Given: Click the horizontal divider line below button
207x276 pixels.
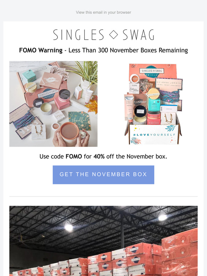Looking at the screenshot, I should (103, 196).
